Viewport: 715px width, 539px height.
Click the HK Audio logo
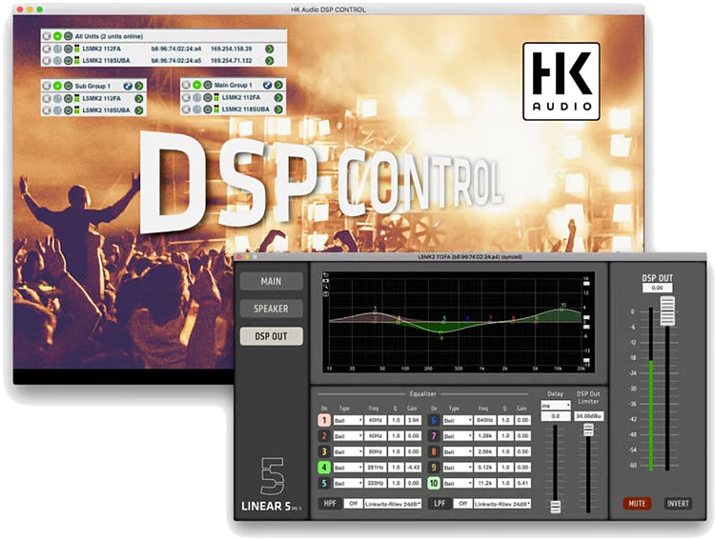pos(562,81)
